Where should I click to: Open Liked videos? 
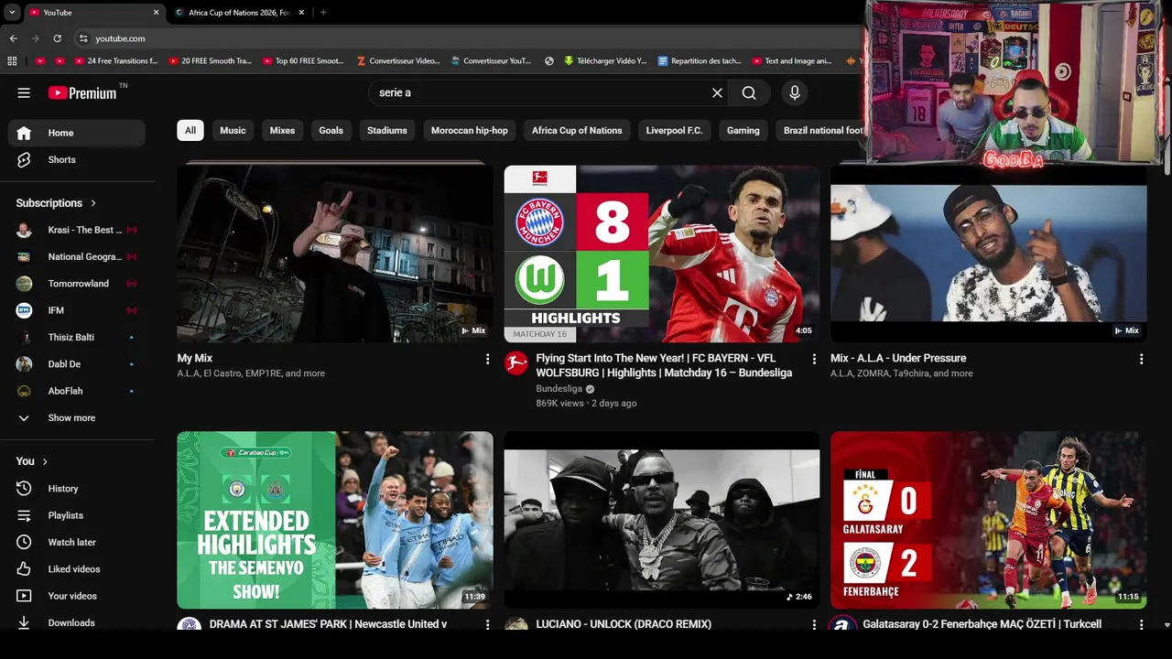pyautogui.click(x=76, y=569)
